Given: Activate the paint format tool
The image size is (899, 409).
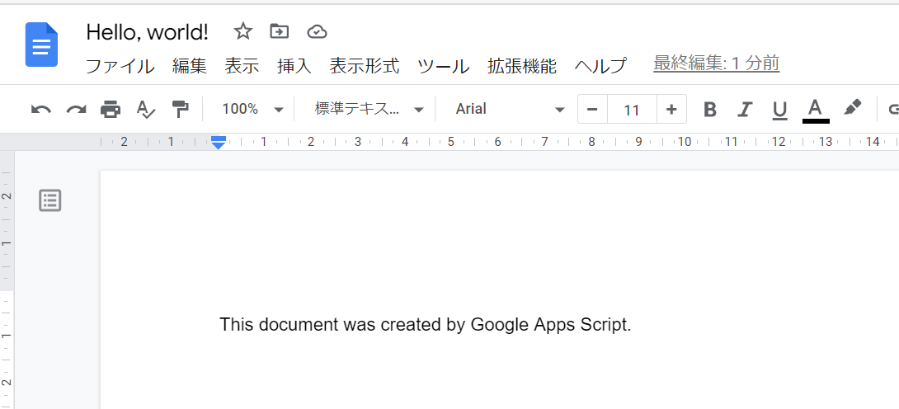Looking at the screenshot, I should [181, 109].
